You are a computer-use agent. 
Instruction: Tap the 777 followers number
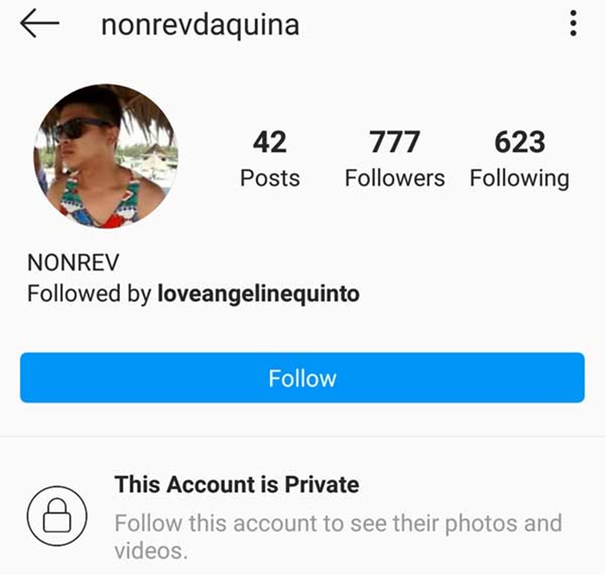point(394,142)
